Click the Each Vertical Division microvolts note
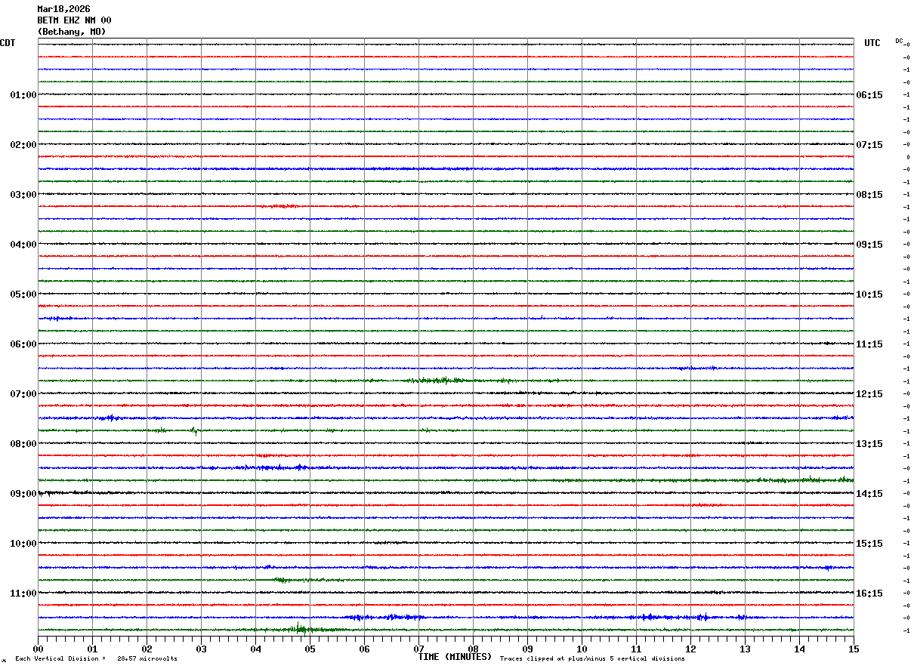 (x=96, y=659)
